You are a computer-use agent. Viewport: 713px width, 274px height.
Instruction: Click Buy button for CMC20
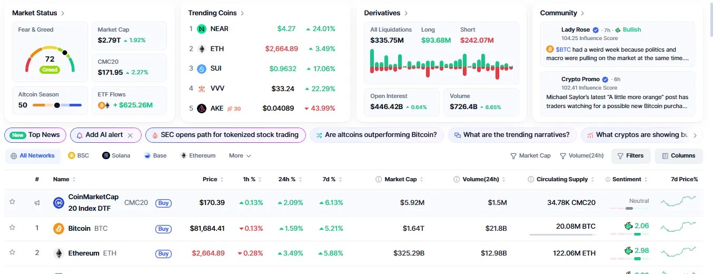[x=164, y=203]
